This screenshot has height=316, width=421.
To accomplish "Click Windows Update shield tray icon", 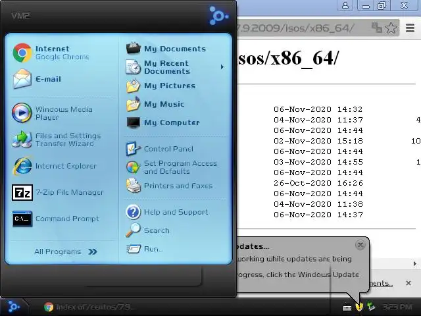I will point(359,306).
